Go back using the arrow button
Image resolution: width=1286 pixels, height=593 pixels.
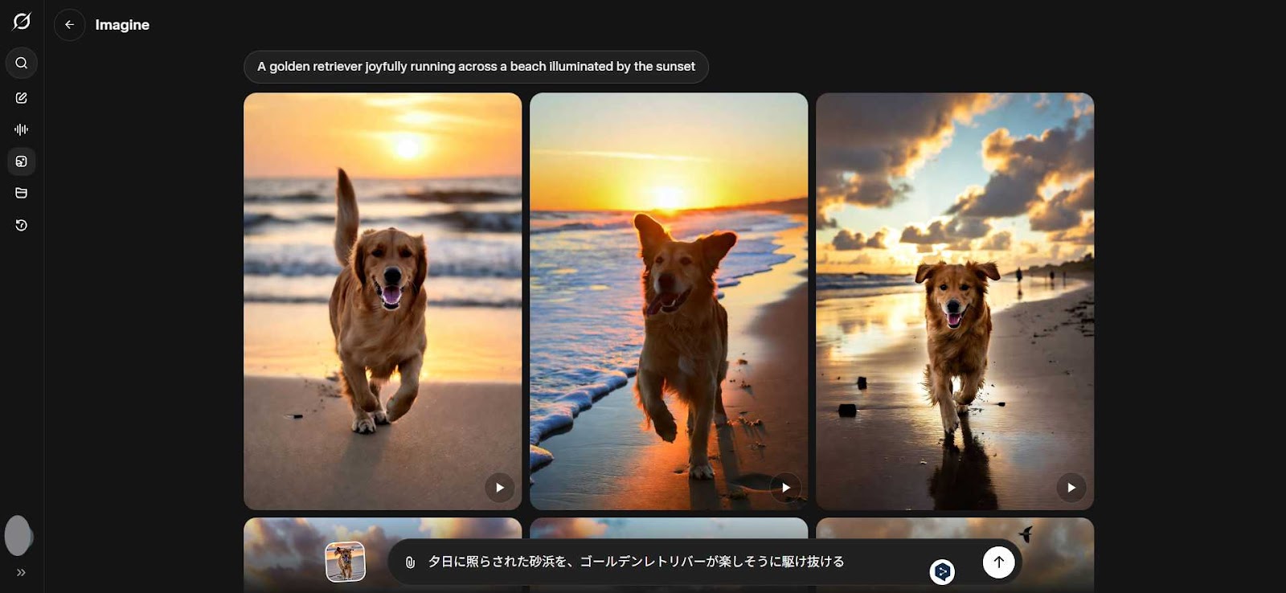pos(70,25)
